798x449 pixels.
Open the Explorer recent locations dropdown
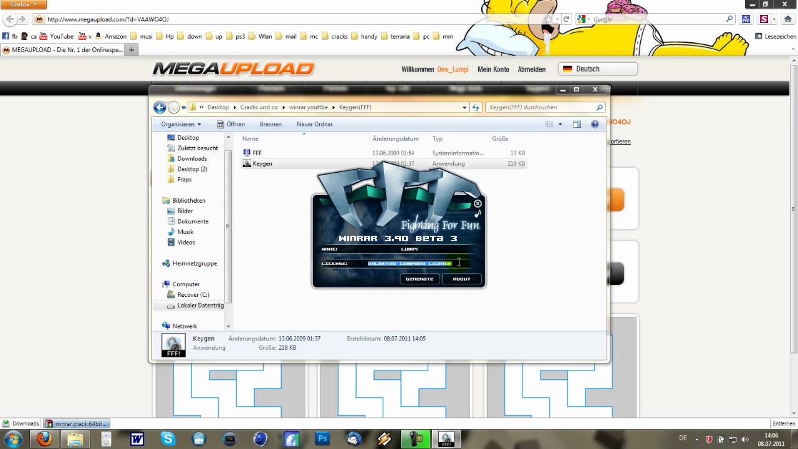184,107
